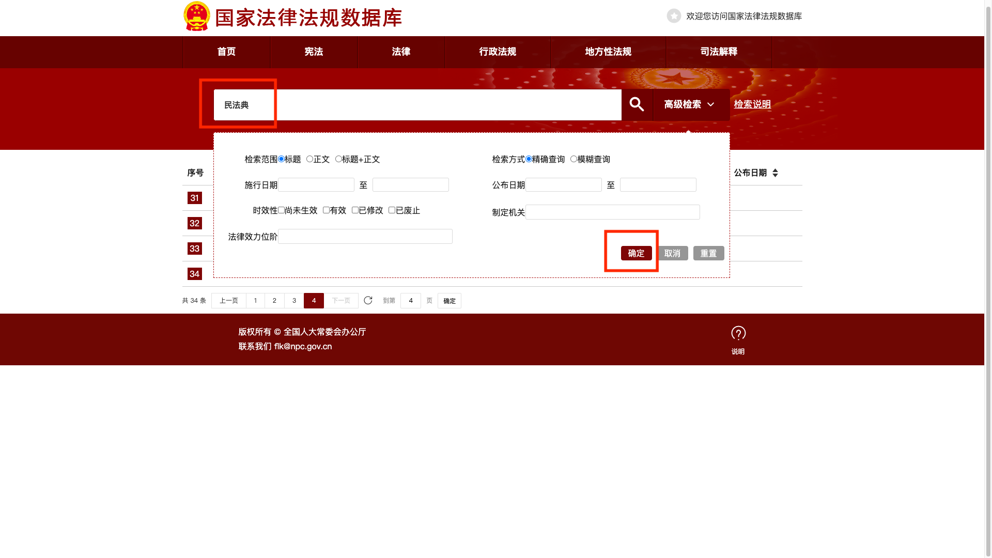Open the 检索说明 link

(x=752, y=104)
